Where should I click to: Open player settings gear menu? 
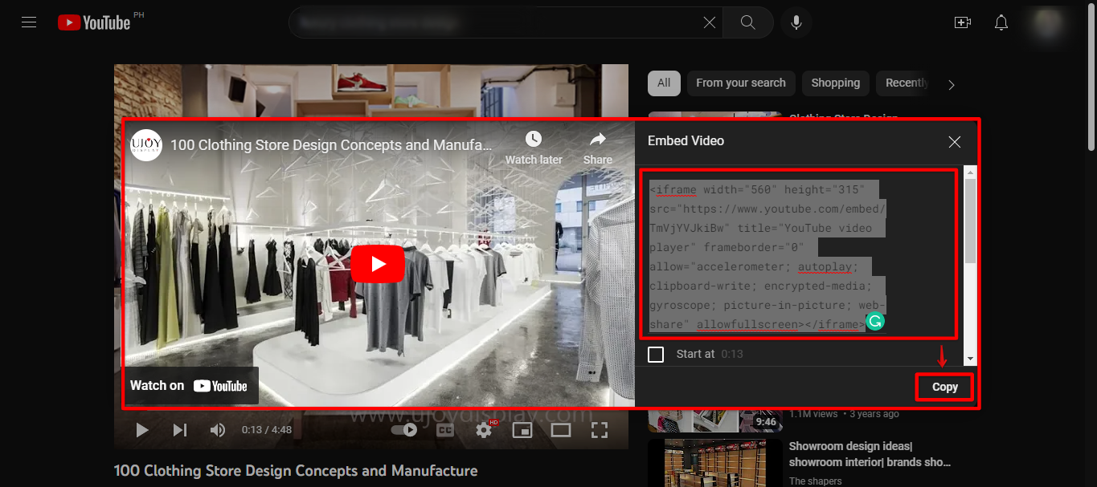483,430
